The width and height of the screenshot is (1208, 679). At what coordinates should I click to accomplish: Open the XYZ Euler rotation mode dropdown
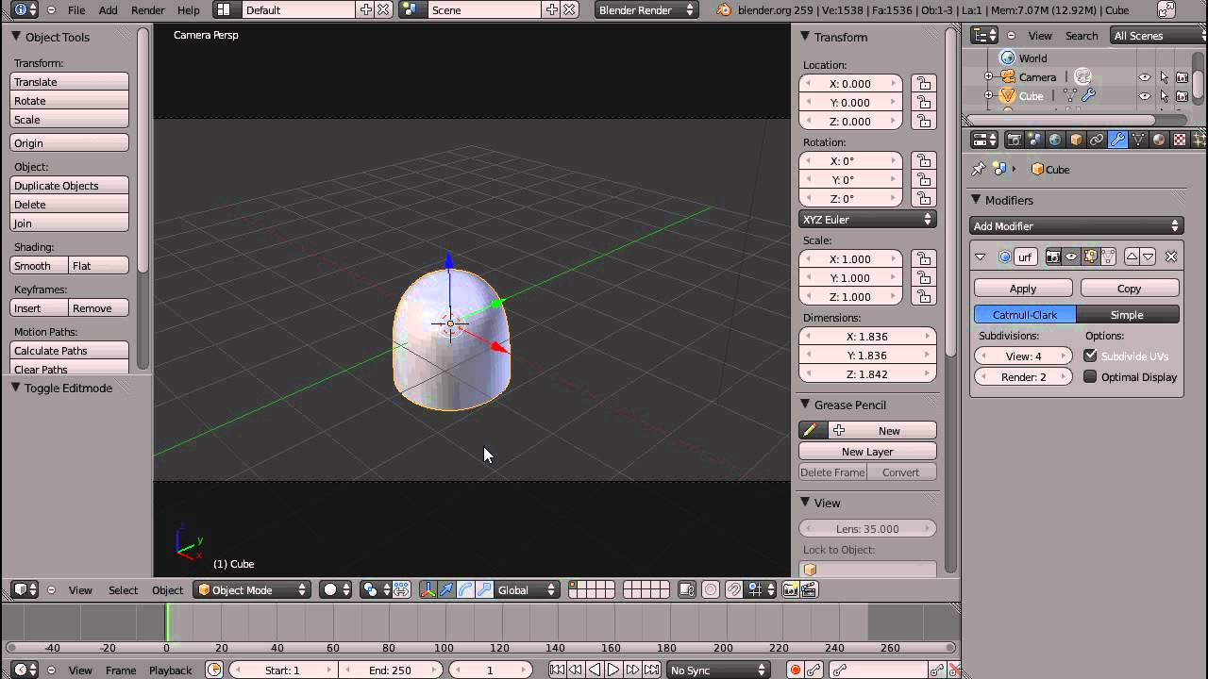coord(867,219)
